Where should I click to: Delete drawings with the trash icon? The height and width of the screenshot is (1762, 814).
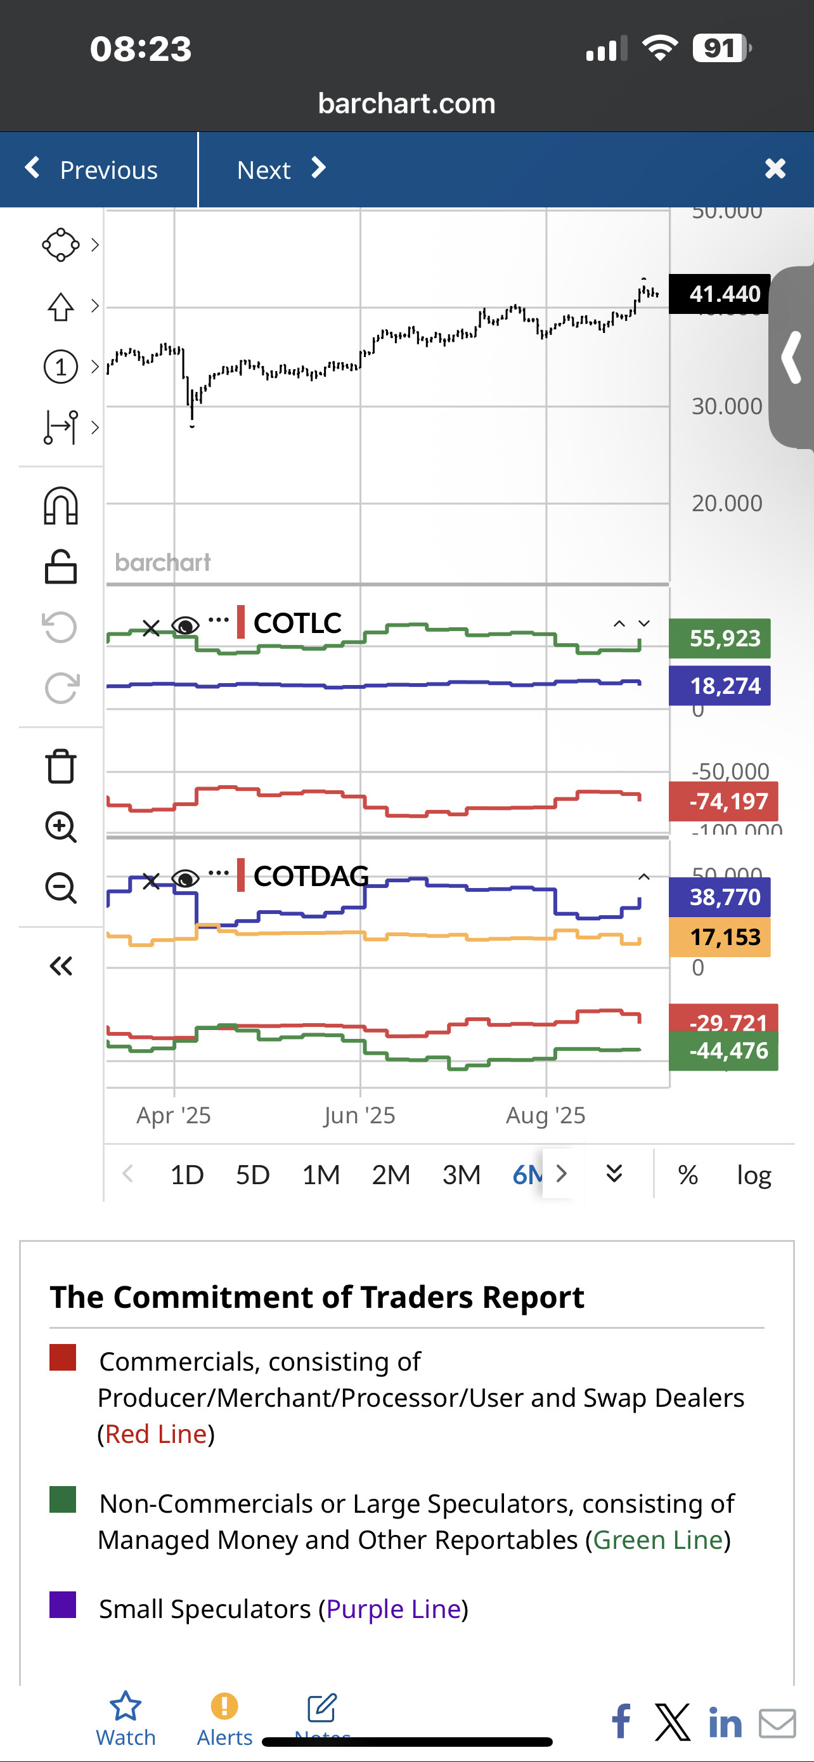[x=61, y=766]
